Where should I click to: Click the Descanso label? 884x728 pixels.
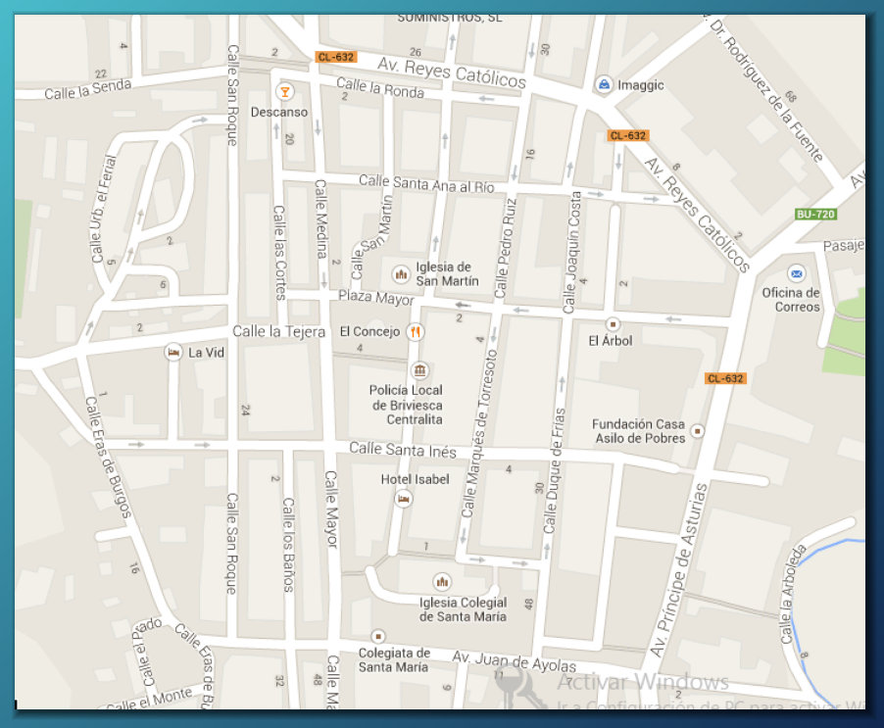pos(279,112)
